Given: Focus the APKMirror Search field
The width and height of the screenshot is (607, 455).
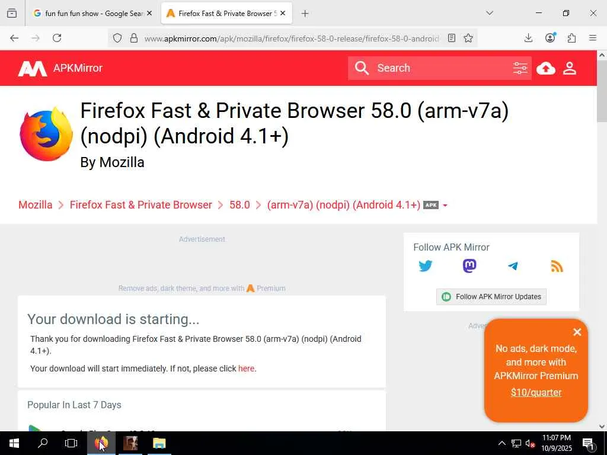Looking at the screenshot, I should [x=441, y=68].
